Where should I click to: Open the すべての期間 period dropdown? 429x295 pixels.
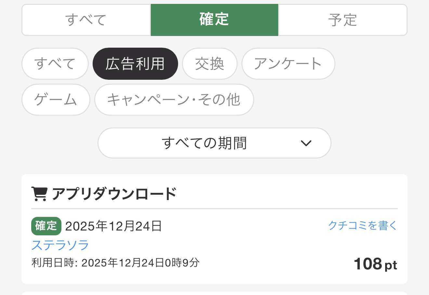coord(214,143)
